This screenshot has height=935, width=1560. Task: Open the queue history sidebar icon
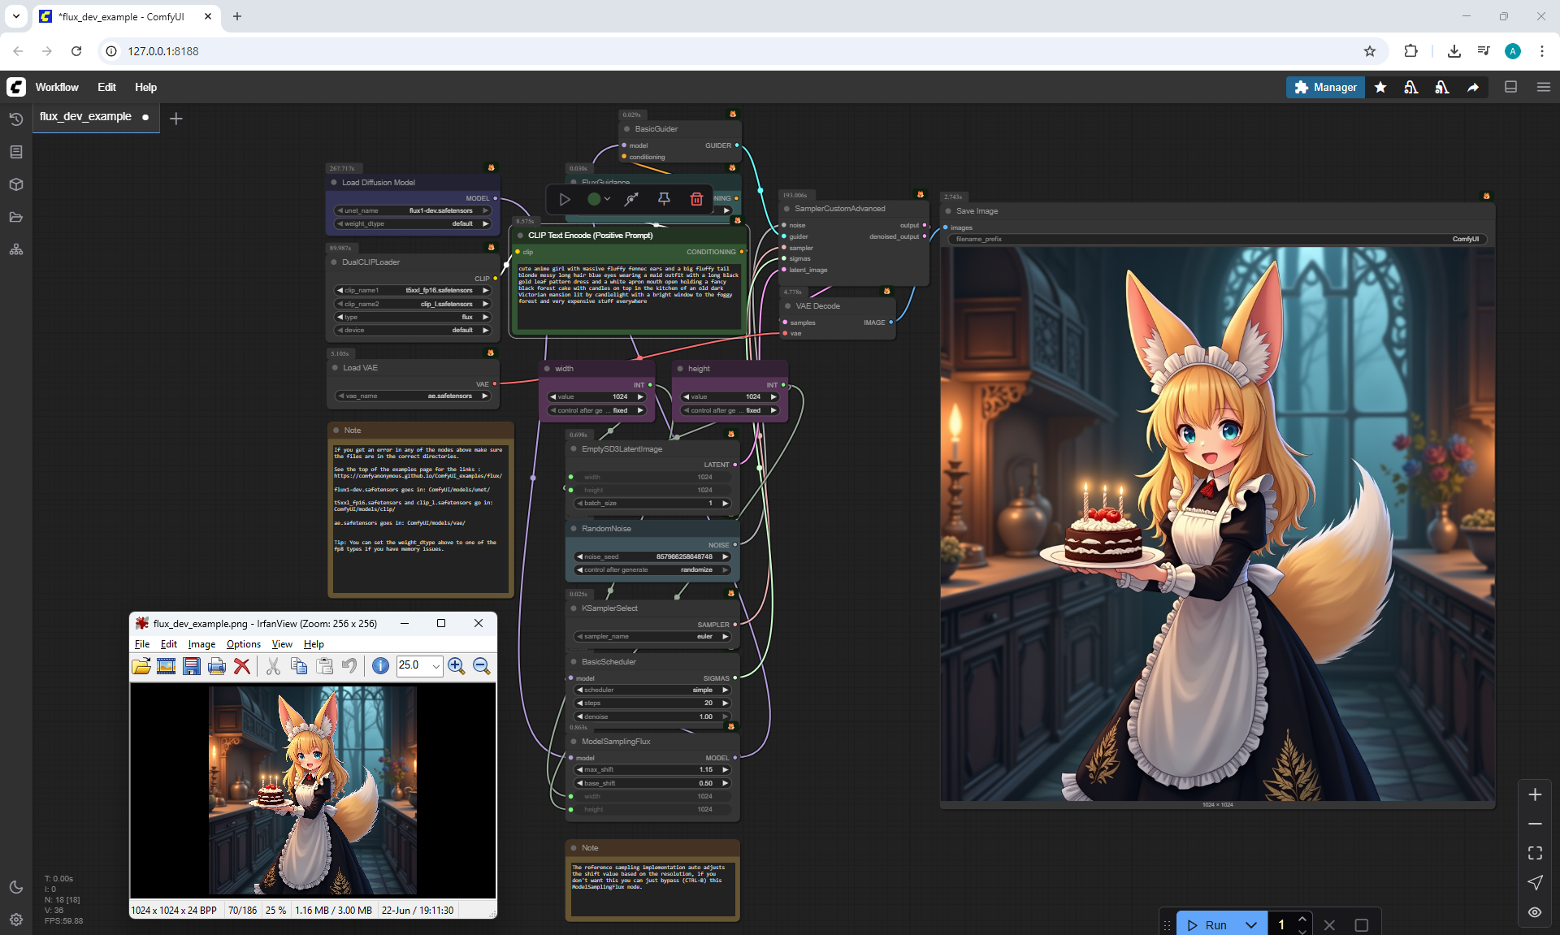15,119
